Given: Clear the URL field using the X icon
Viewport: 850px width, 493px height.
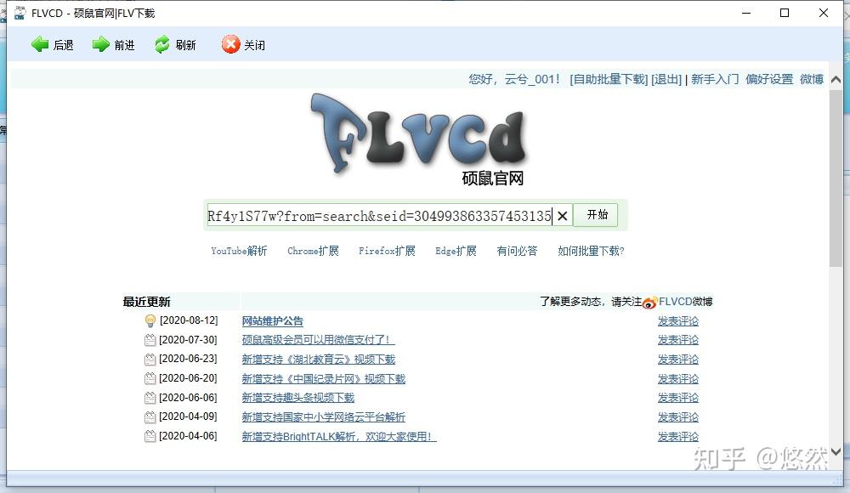Looking at the screenshot, I should (562, 216).
